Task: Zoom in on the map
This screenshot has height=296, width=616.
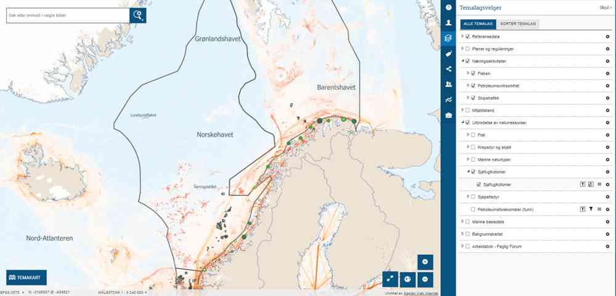Action: [425, 262]
